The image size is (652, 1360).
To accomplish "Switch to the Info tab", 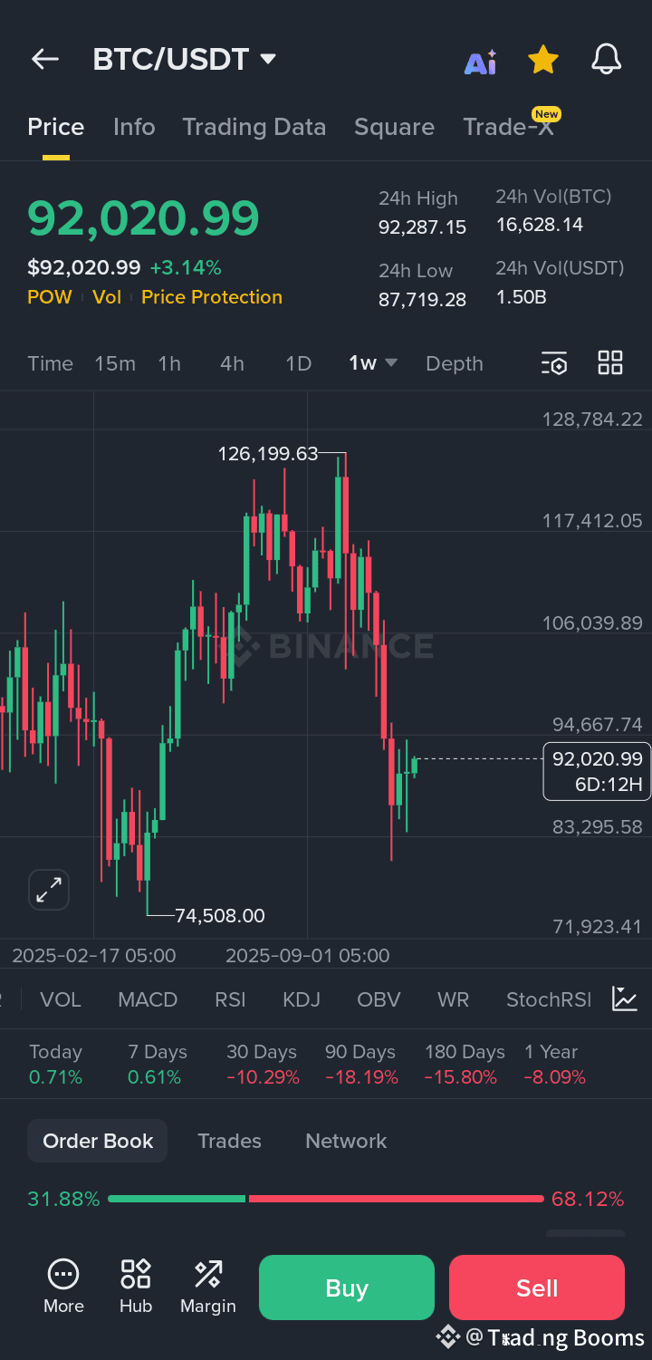I will click(x=134, y=127).
